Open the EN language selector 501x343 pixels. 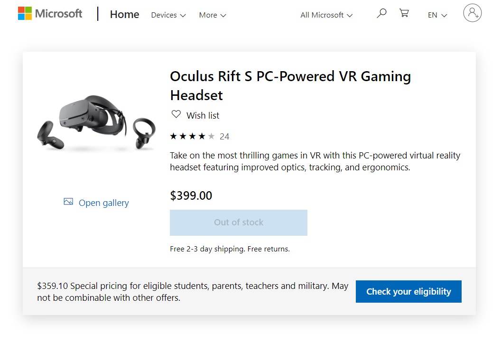click(x=437, y=15)
